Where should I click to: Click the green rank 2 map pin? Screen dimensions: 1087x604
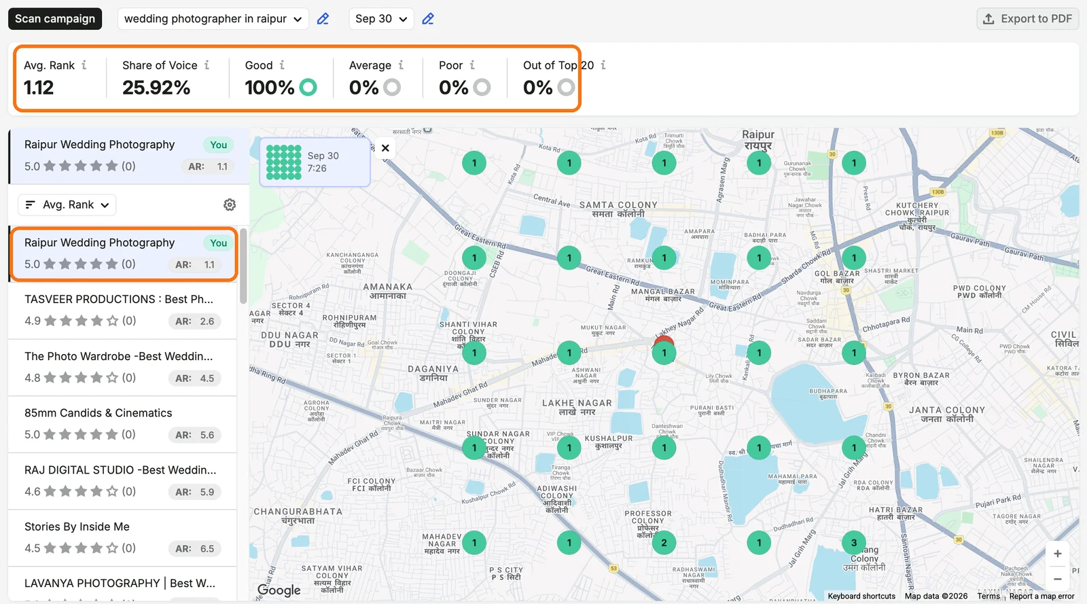pos(664,542)
